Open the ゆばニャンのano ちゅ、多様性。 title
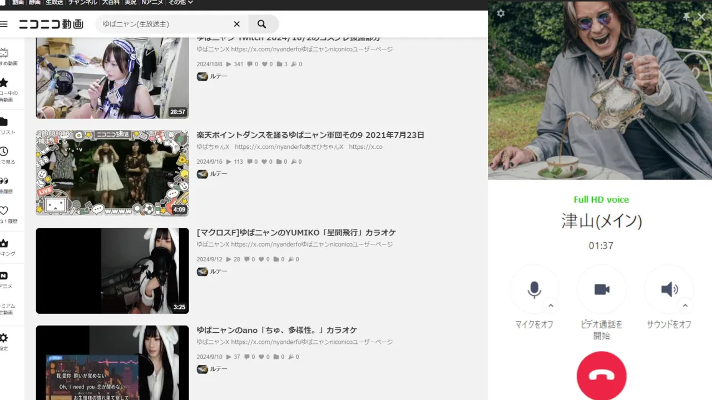712x400 pixels. (276, 330)
